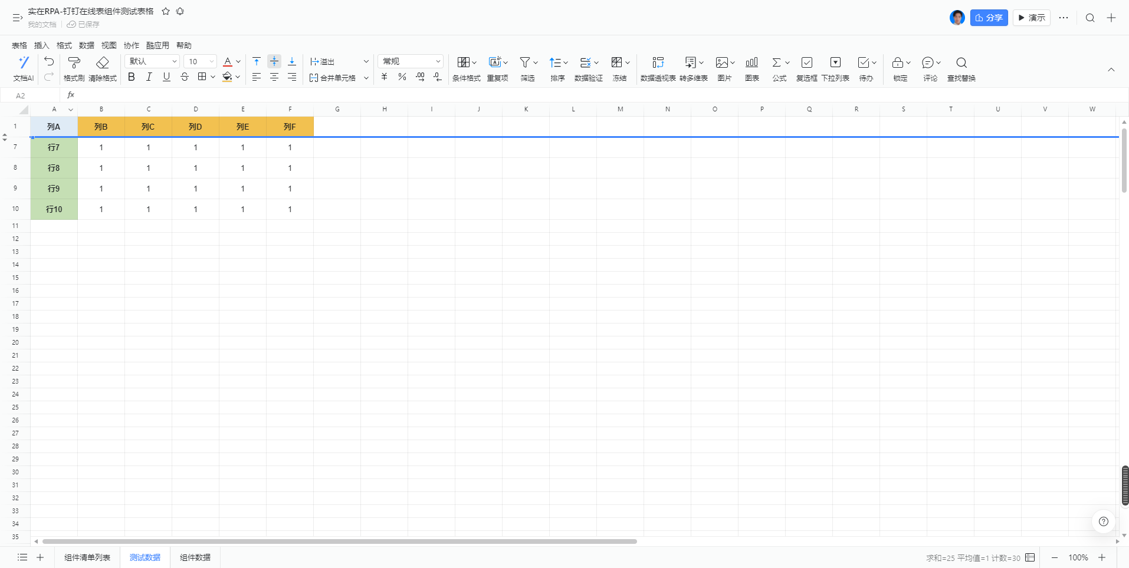
Task: Click the blue 分享 share button
Action: click(989, 18)
